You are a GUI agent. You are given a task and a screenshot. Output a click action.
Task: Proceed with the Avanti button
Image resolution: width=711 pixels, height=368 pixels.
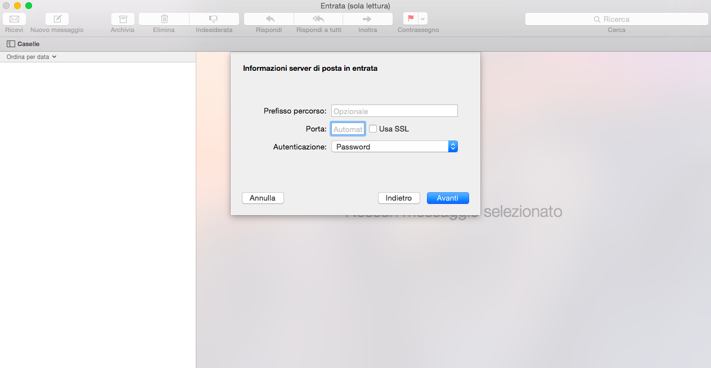point(448,198)
